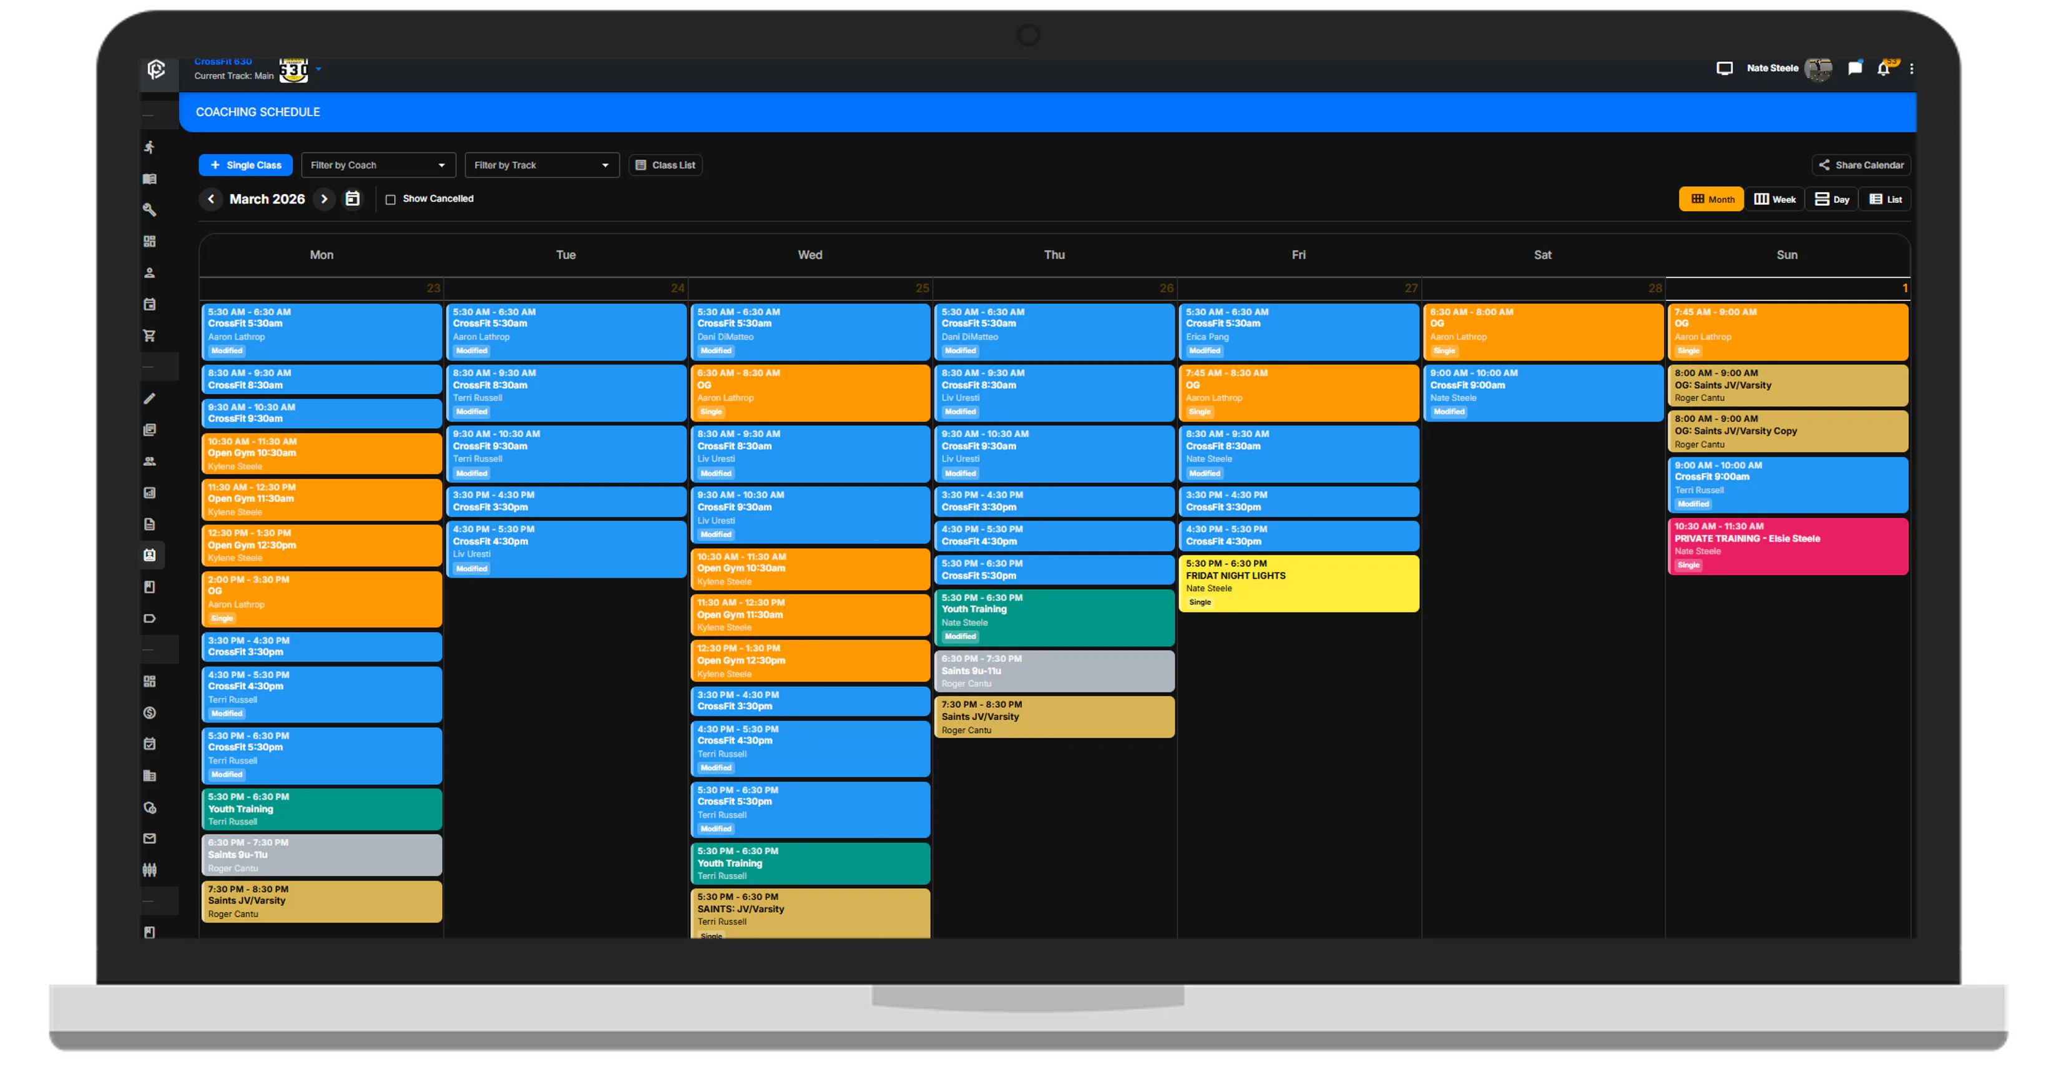Open the open-book sidebar icon
2056x1092 pixels.
[x=149, y=179]
